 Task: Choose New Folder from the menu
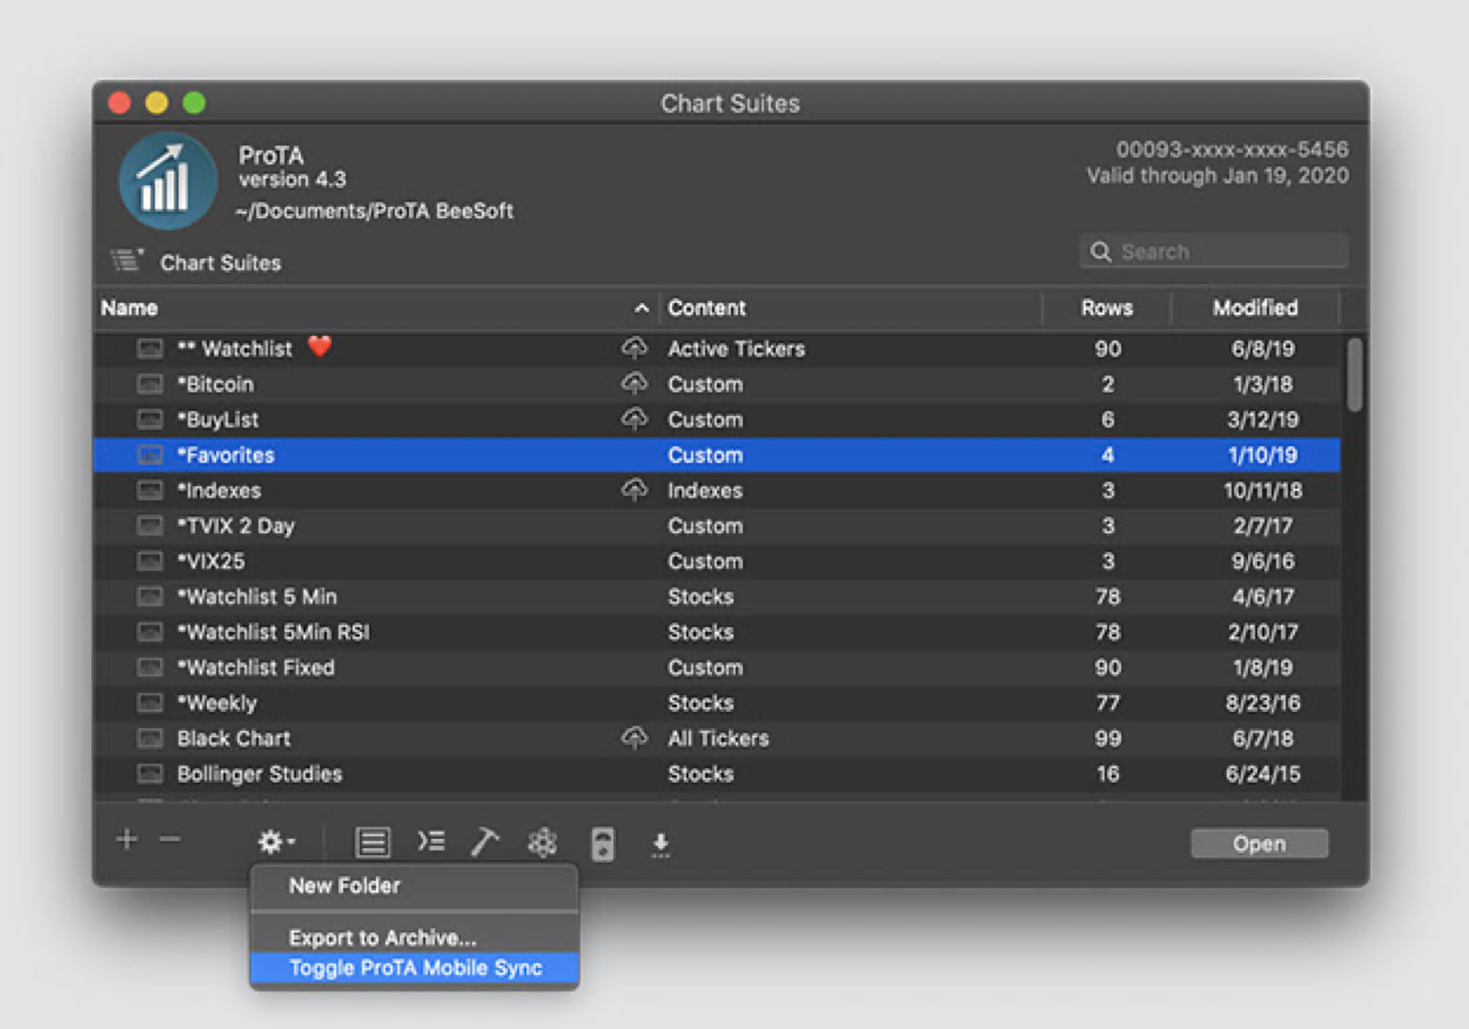point(343,885)
